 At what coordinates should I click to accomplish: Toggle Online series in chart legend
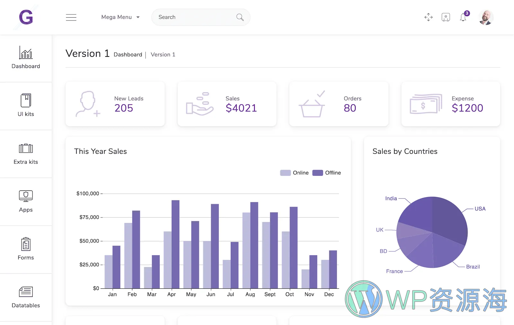(x=294, y=172)
